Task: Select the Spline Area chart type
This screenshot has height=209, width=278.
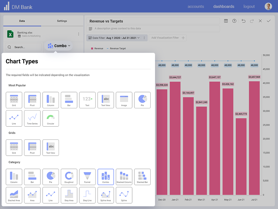Action: tap(106, 195)
